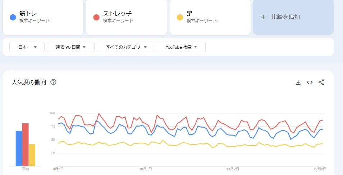The height and width of the screenshot is (175, 343).
Task: Click the 10月3日 axis label
Action: [x=146, y=169]
